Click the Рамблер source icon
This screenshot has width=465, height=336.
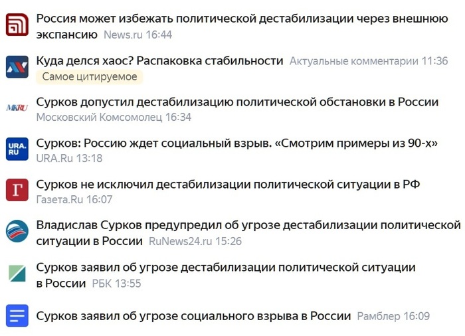tap(17, 315)
